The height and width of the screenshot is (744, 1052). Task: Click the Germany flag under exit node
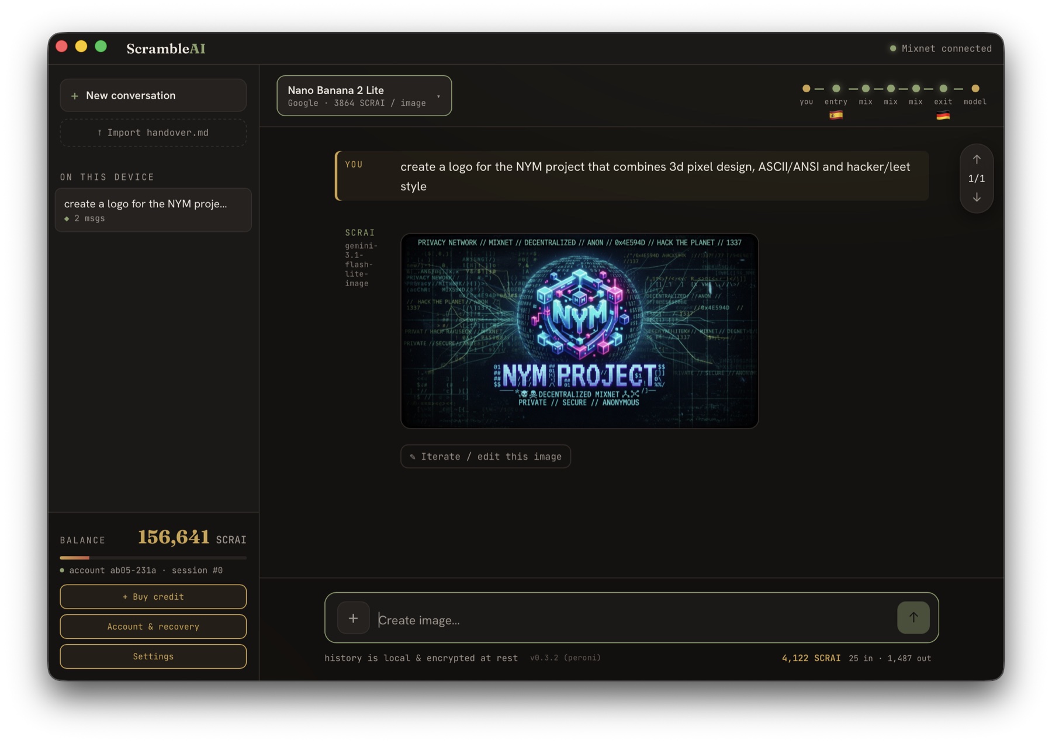[943, 115]
